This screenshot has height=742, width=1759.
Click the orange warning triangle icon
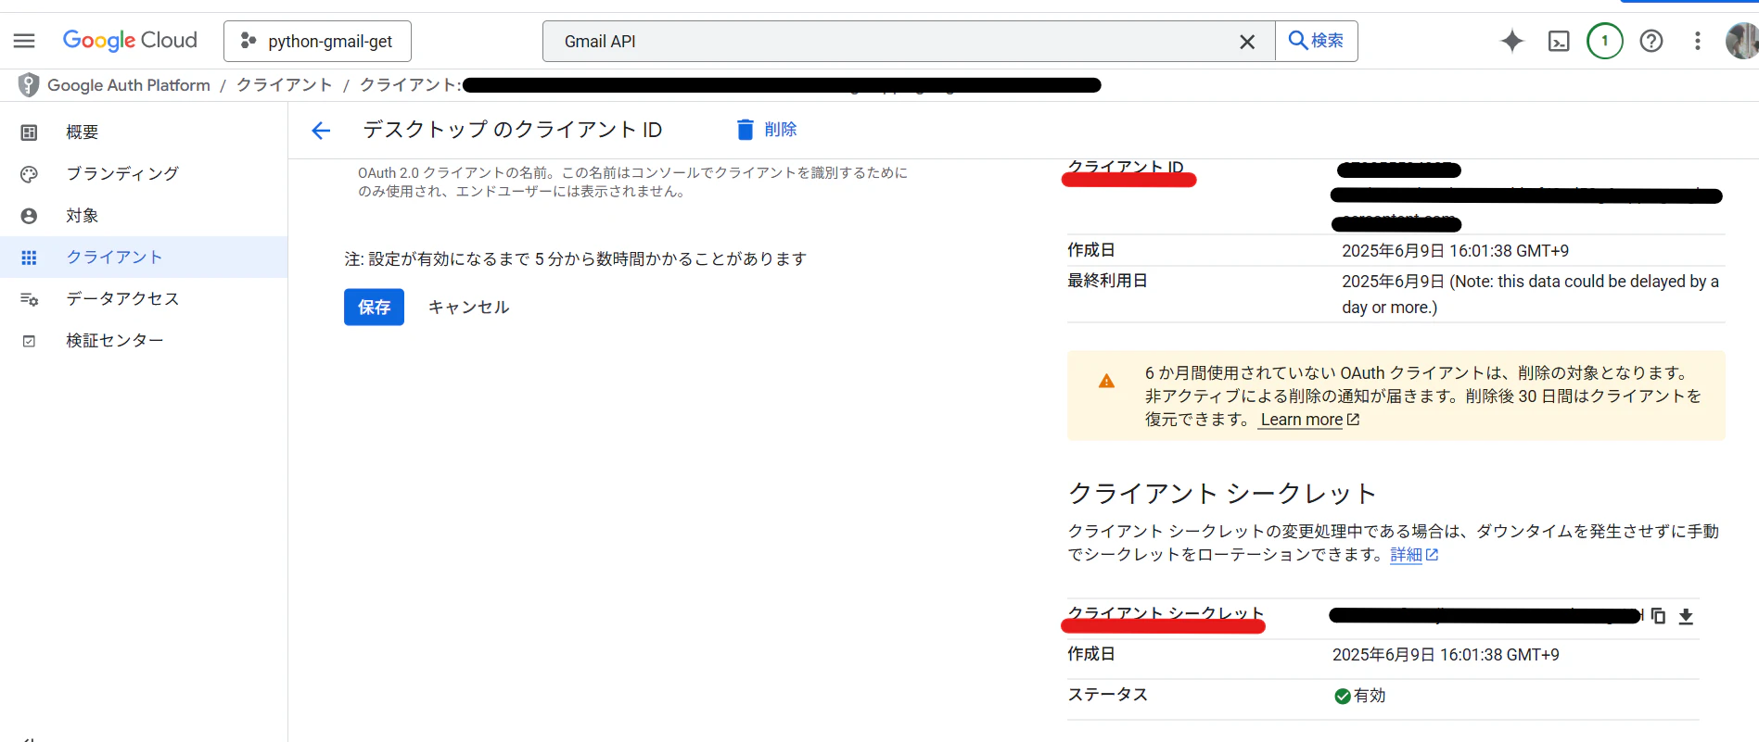click(1106, 381)
